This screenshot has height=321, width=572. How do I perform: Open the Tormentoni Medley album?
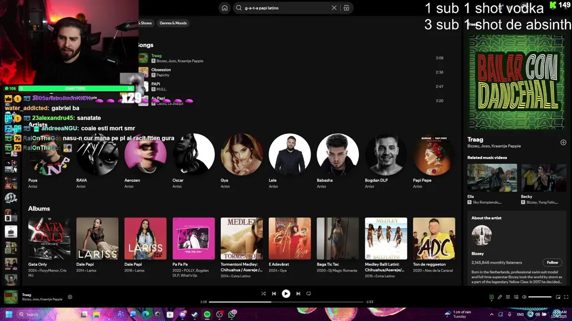(242, 239)
